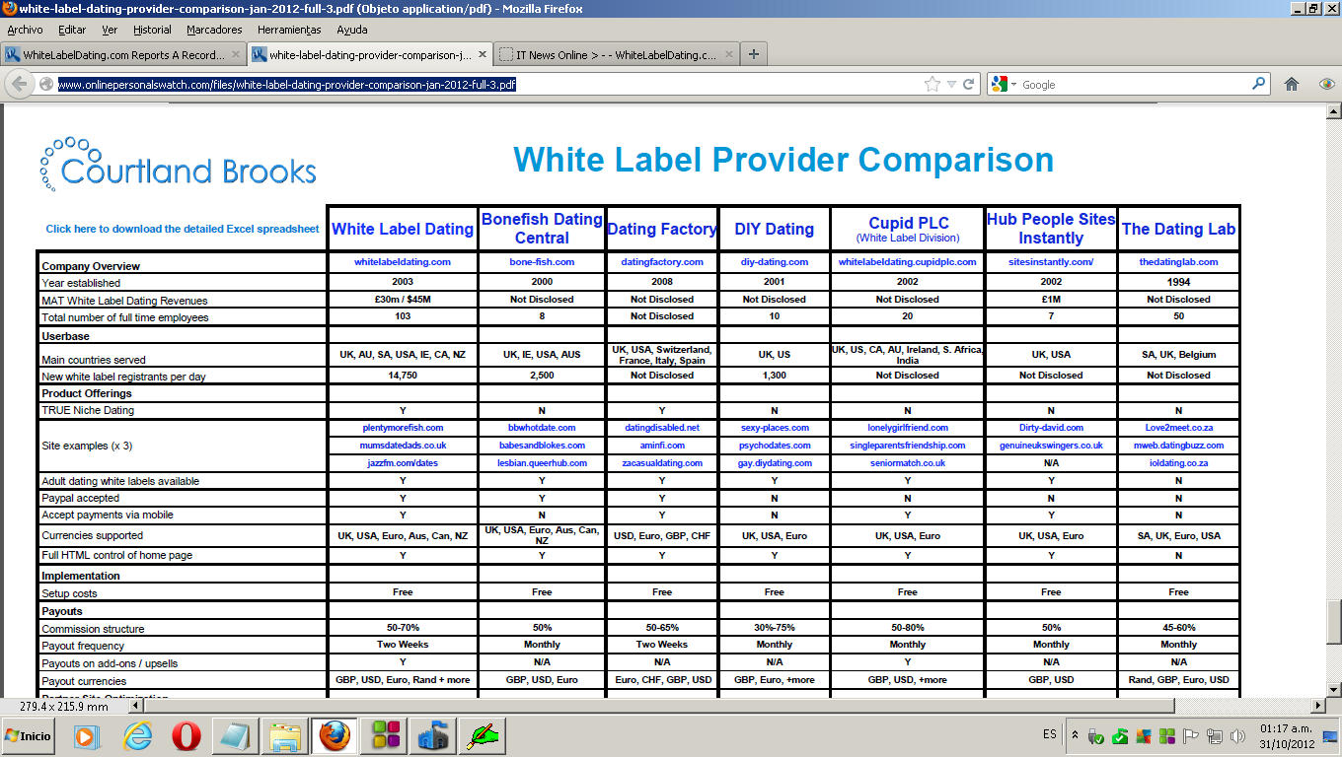The width and height of the screenshot is (1342, 757).
Task: Open Windows Explorer folder on the taskbar
Action: (x=286, y=735)
